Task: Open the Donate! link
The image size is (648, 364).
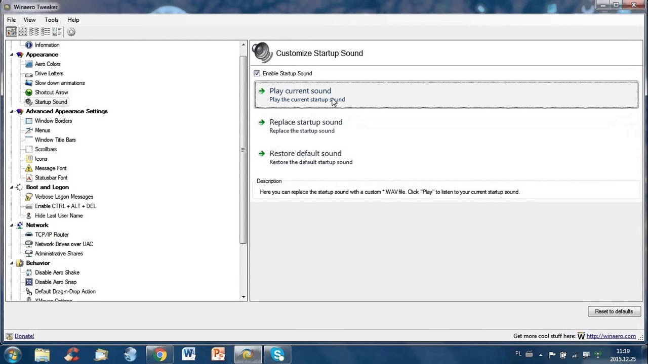Action: click(x=24, y=336)
